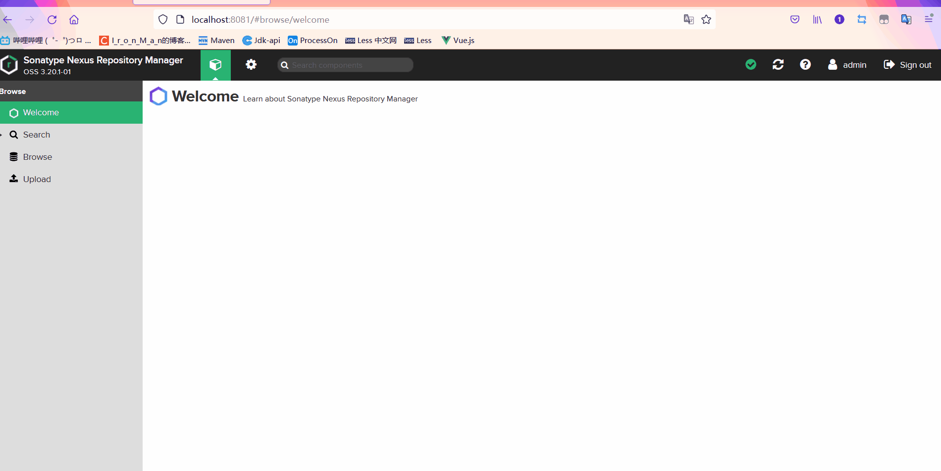
Task: Click the shield tracking protection icon
Action: pyautogui.click(x=163, y=19)
